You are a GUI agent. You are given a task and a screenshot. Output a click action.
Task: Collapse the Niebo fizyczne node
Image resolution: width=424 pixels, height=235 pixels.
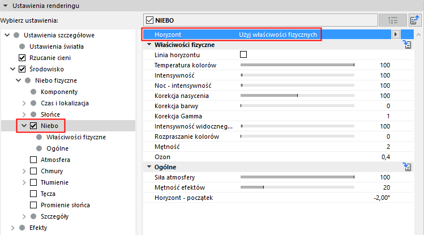point(18,80)
